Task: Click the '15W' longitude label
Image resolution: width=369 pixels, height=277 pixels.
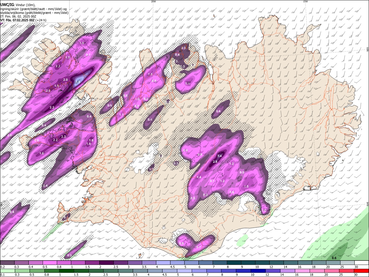Action: coord(305,1)
